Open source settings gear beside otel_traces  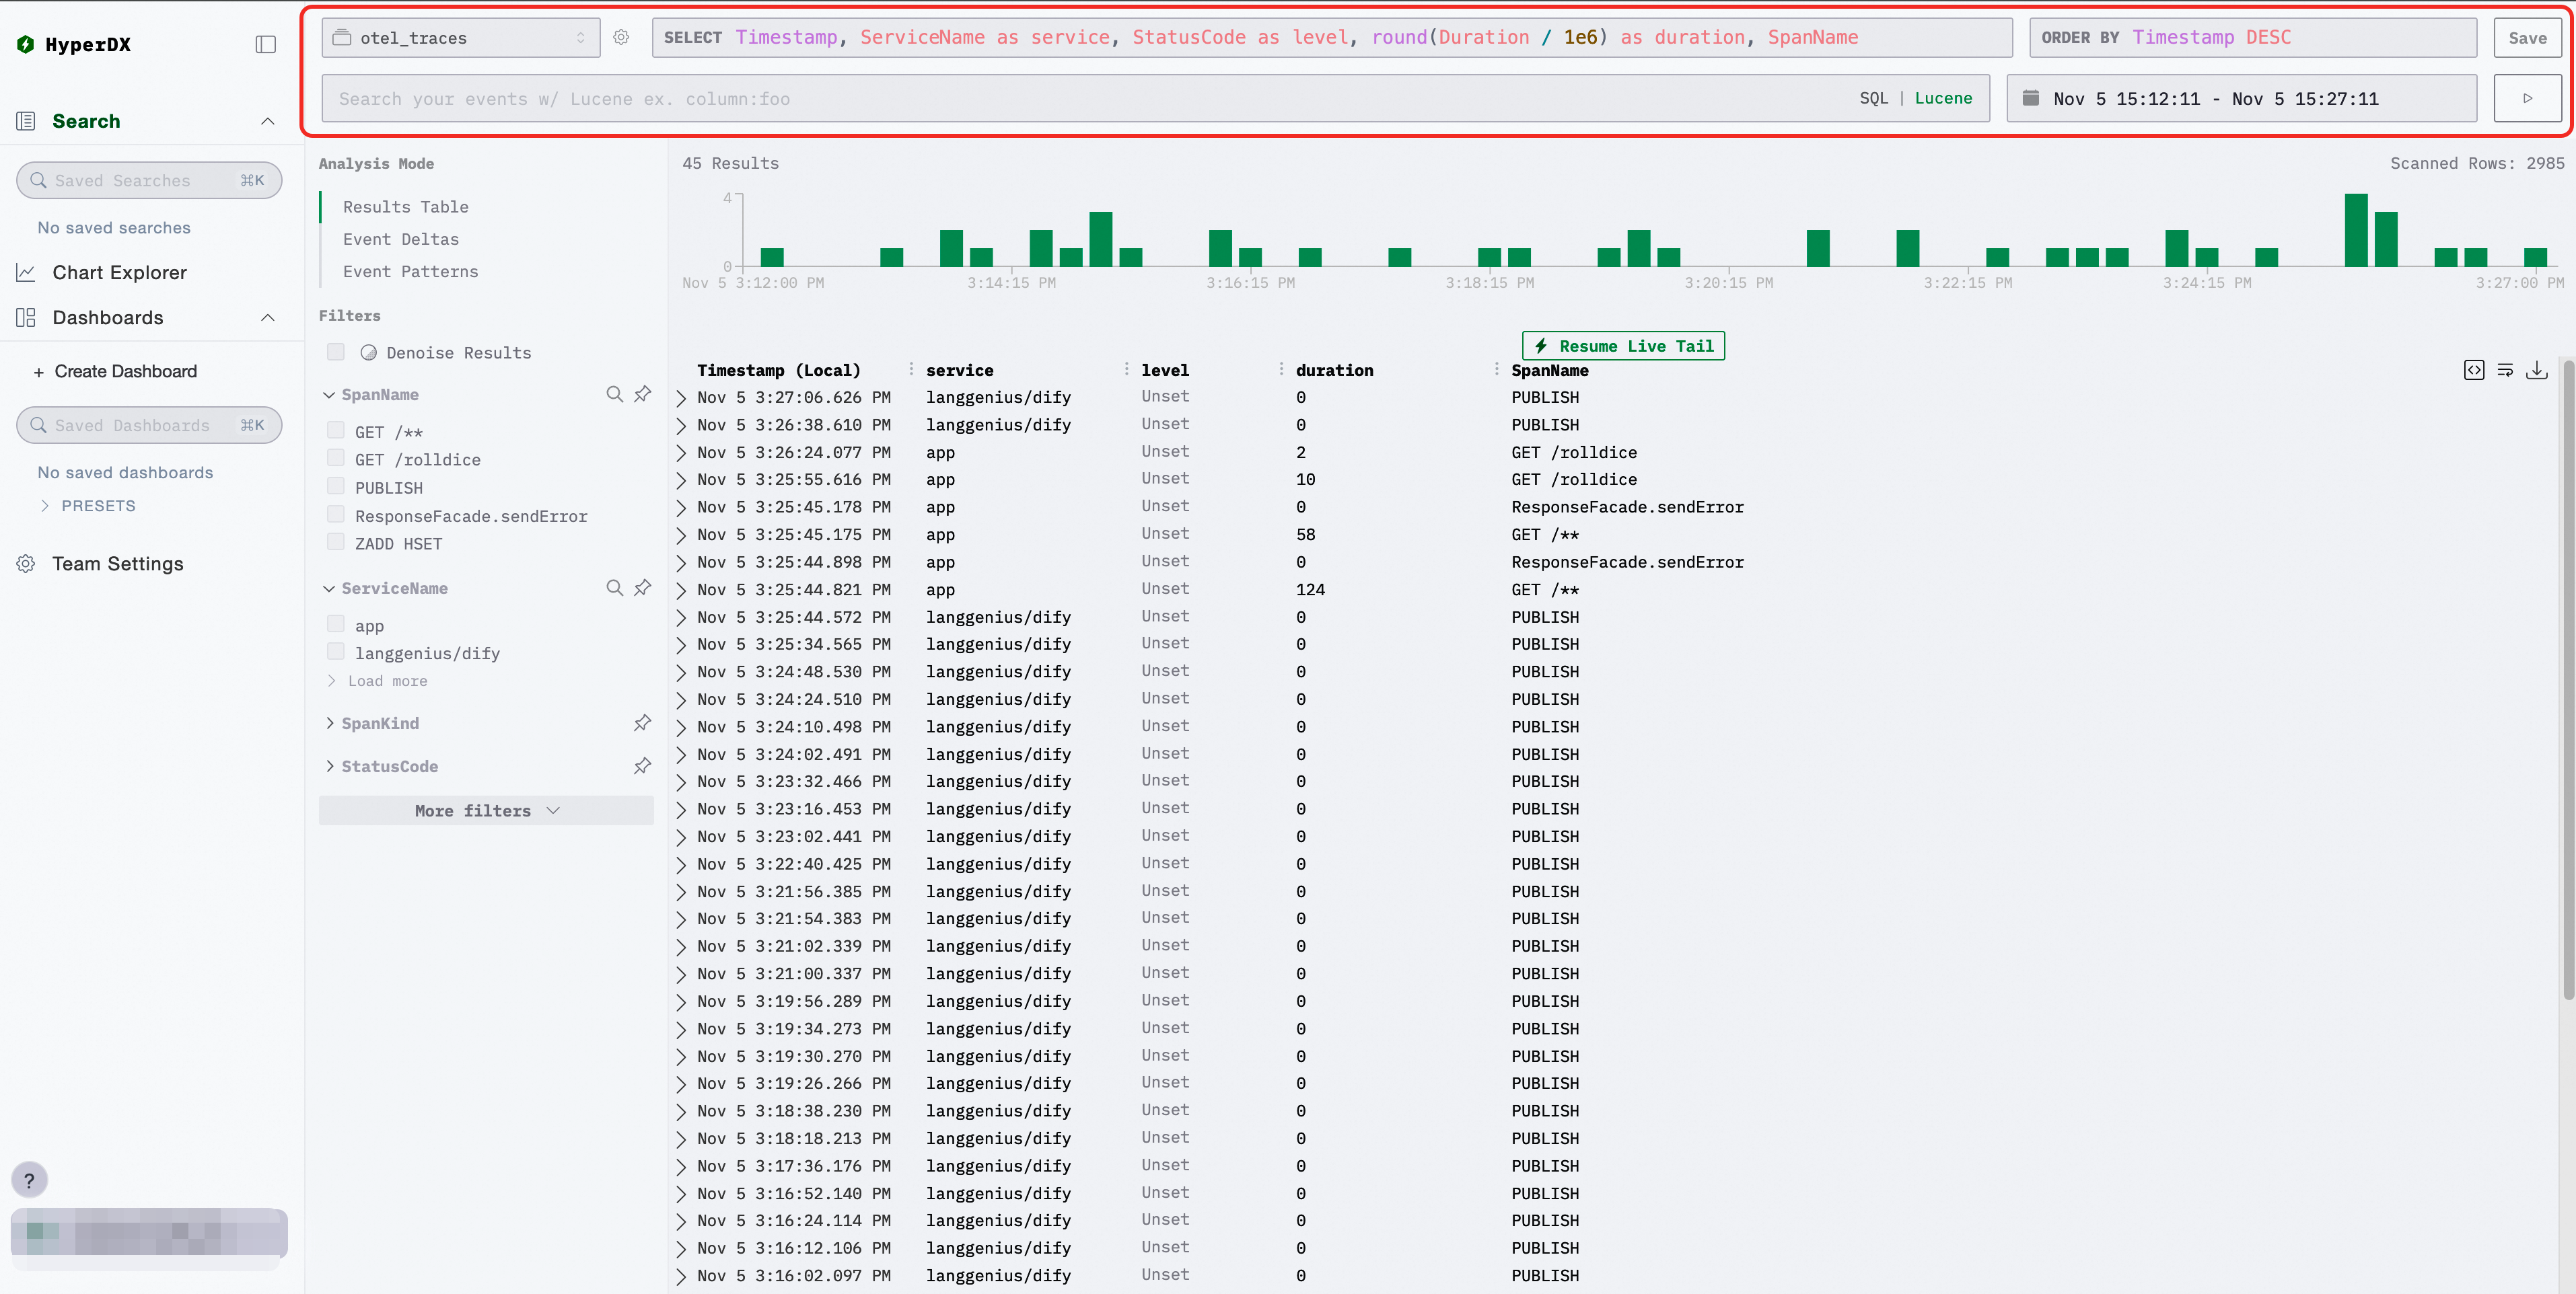click(621, 38)
